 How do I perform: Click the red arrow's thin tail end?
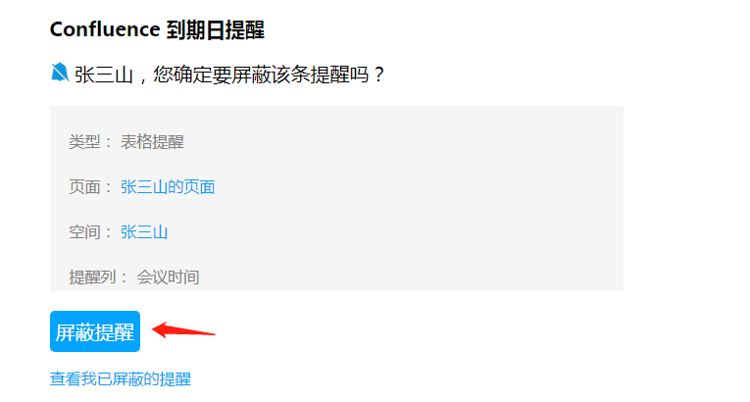tap(211, 333)
